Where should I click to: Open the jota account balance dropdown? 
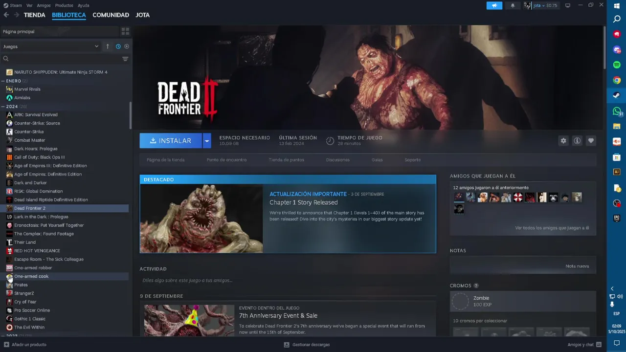(545, 5)
